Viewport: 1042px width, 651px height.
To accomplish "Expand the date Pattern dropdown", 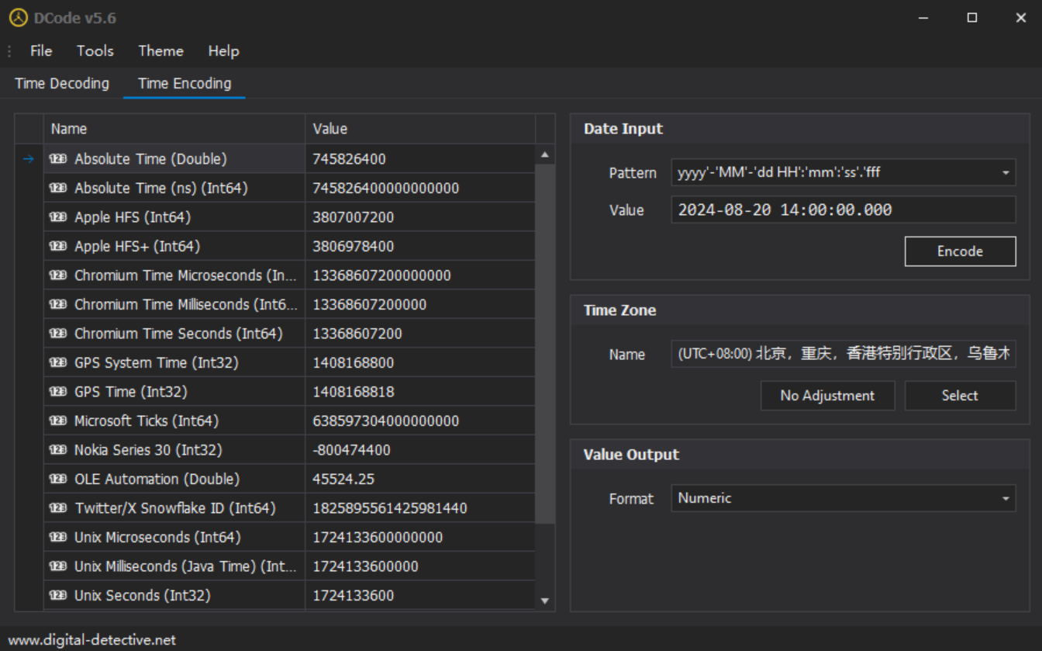I will (1006, 173).
